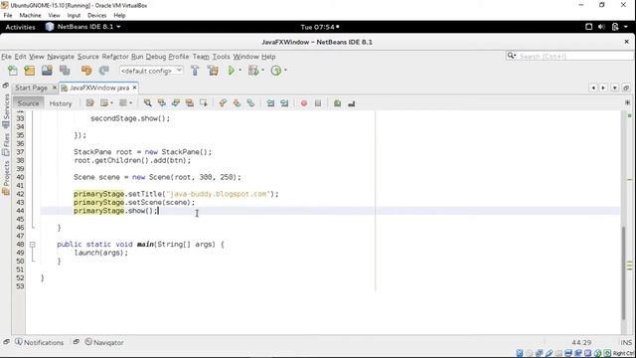This screenshot has height=358, width=636.
Task: Click the Save All icon
Action: (x=65, y=71)
